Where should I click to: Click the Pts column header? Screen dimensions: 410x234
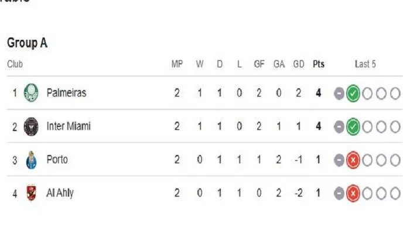[319, 64]
